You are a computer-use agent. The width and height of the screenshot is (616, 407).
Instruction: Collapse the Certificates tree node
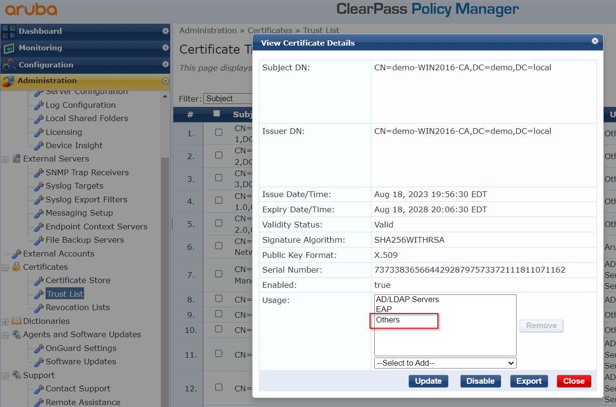pyautogui.click(x=5, y=267)
